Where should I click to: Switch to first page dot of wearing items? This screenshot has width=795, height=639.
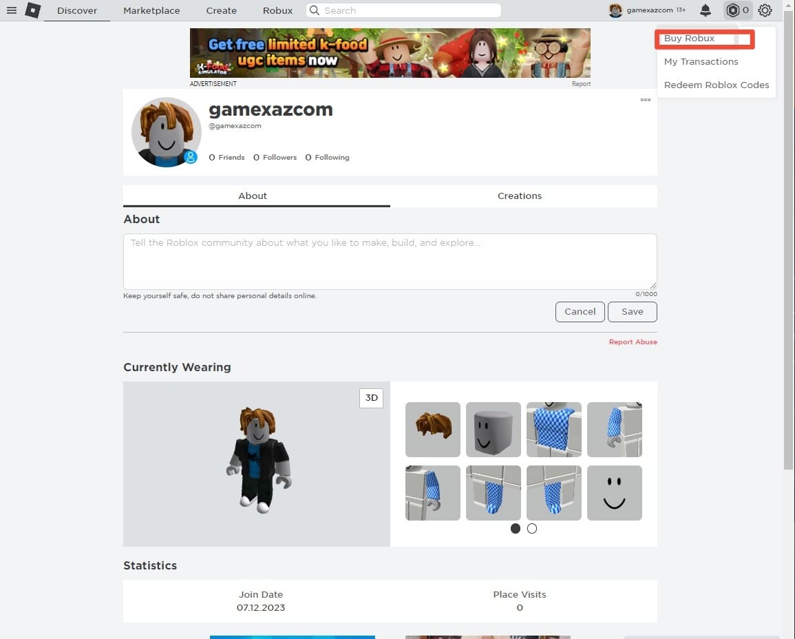(516, 528)
